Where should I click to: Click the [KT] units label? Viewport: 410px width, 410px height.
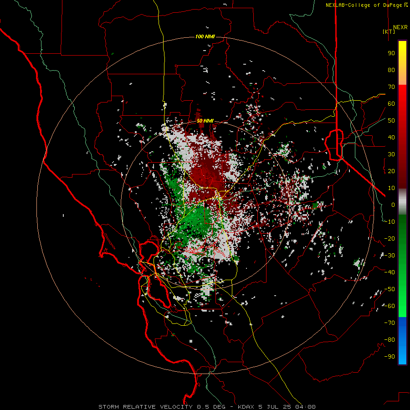point(389,31)
